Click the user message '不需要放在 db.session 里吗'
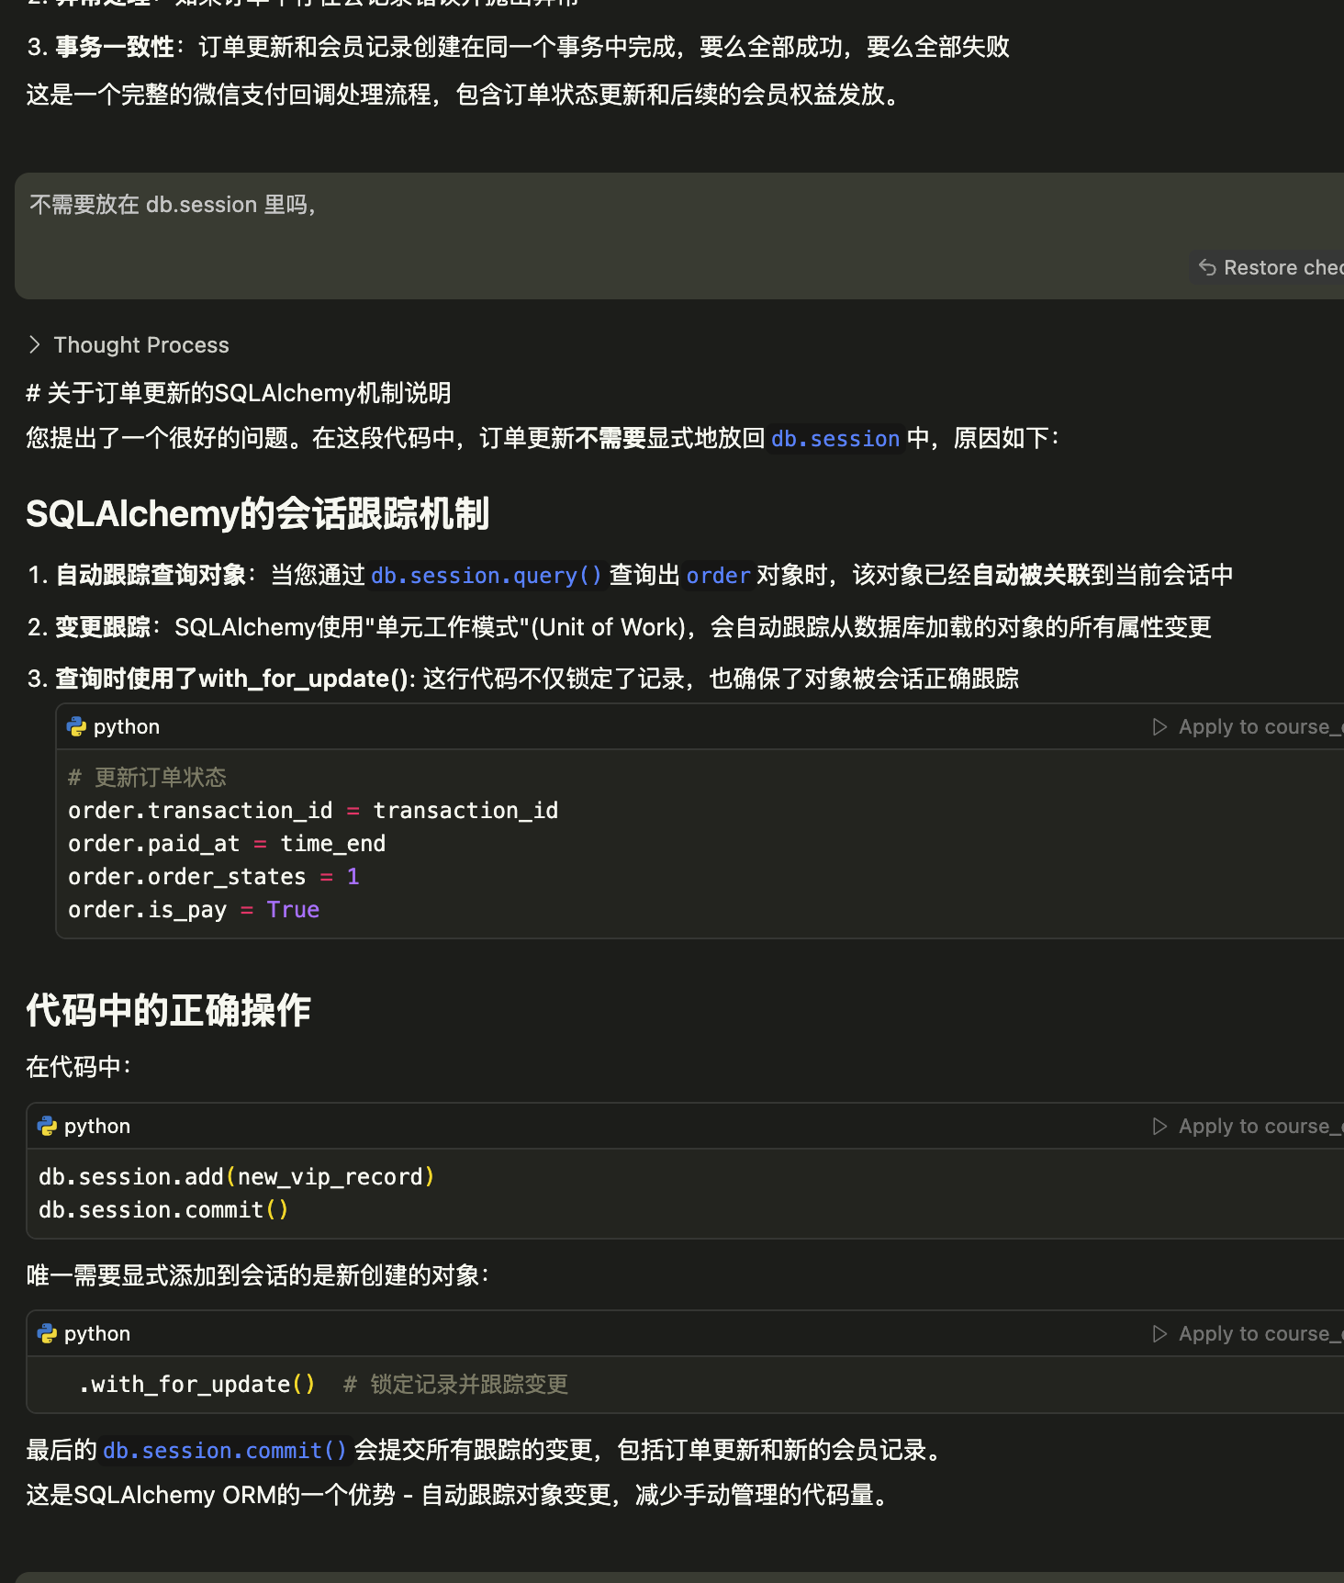1344x1583 pixels. (173, 205)
